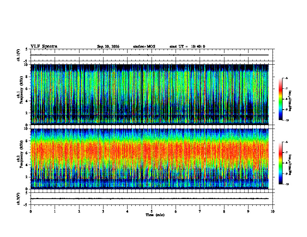Click the 0 minute tick on time axis

point(31,211)
